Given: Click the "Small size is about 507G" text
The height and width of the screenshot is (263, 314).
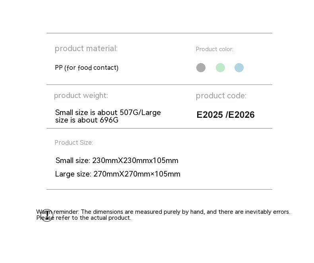Looking at the screenshot, I should point(98,113).
